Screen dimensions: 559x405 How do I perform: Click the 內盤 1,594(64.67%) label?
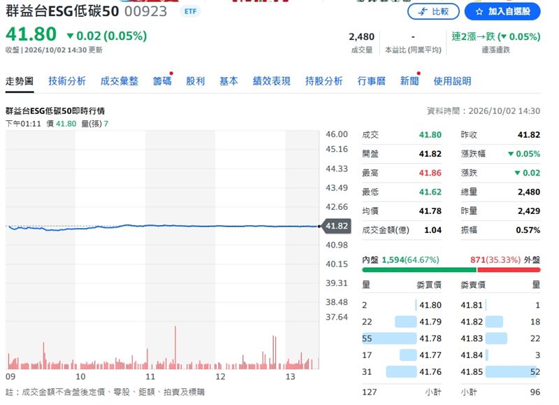pyautogui.click(x=400, y=260)
